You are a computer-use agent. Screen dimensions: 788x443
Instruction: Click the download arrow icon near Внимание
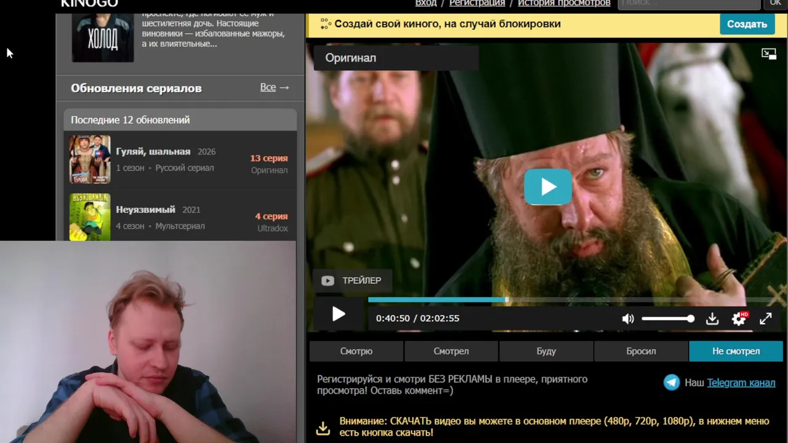323,428
